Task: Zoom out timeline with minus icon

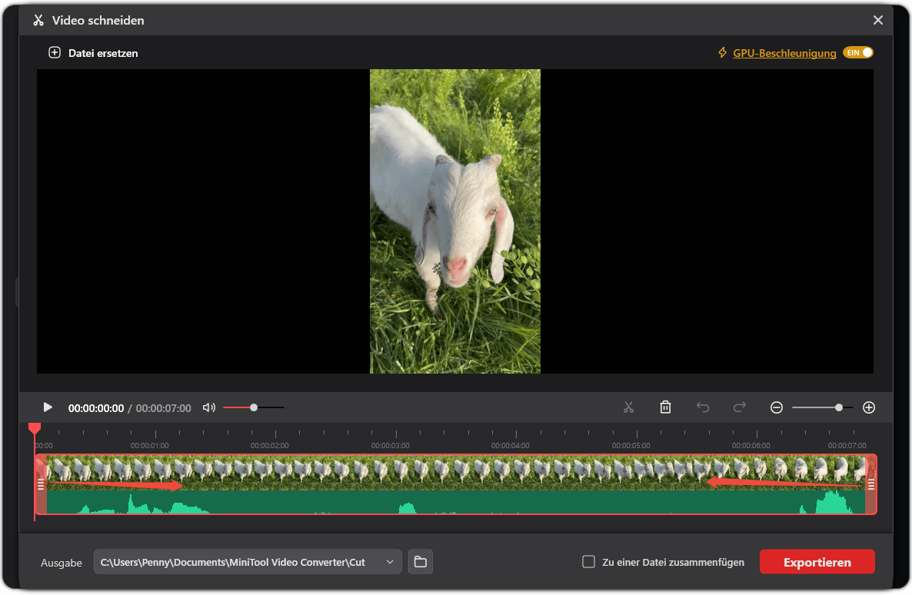Action: click(x=777, y=407)
